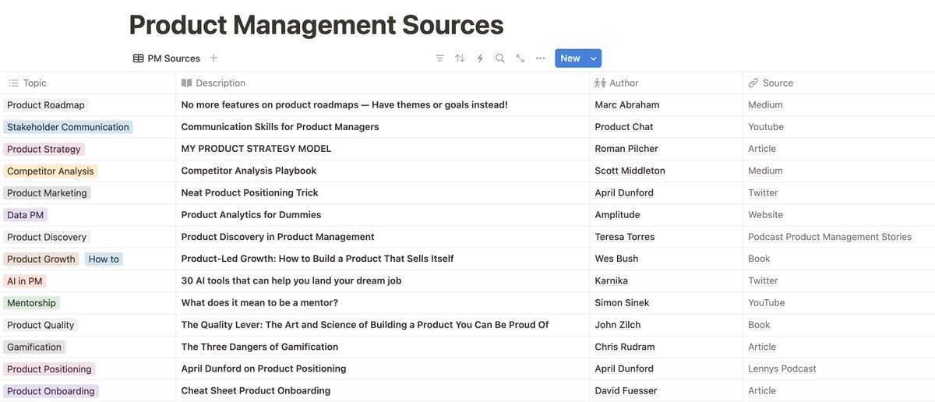Open 'What does it mean to be a mentor?'
This screenshot has height=402, width=935.
tap(259, 303)
